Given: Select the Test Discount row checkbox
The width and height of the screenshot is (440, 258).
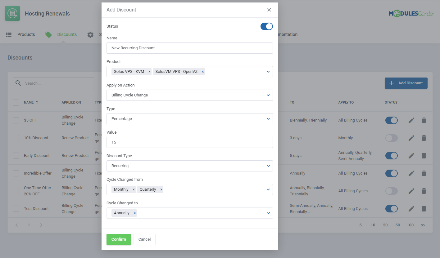Looking at the screenshot, I should [16, 209].
